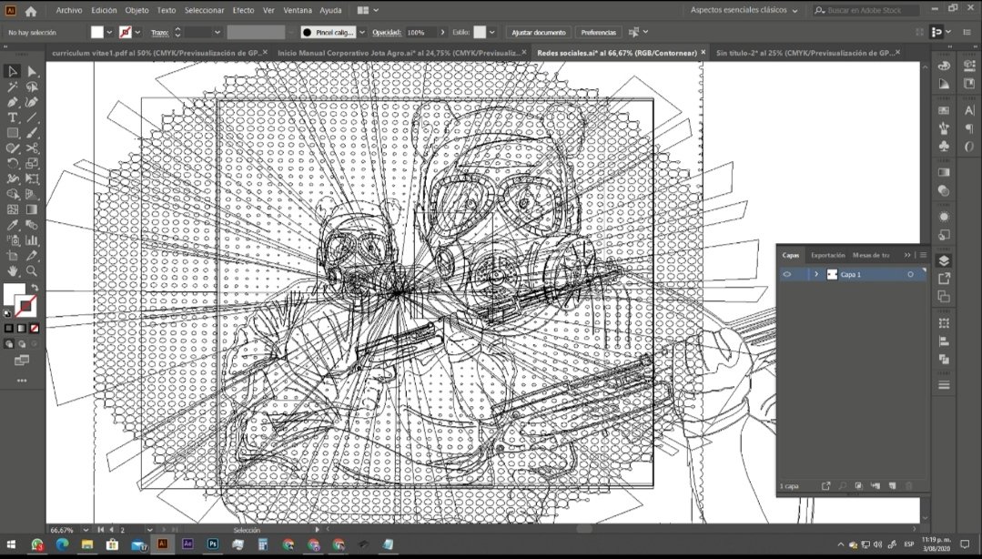Go to first artboard navigation button
982x559 pixels.
(x=101, y=530)
